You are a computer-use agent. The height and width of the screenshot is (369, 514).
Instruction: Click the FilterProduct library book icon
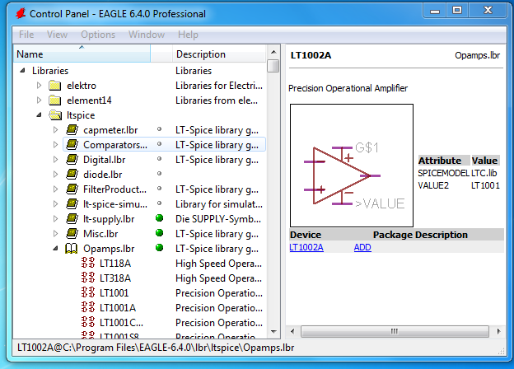tap(72, 189)
